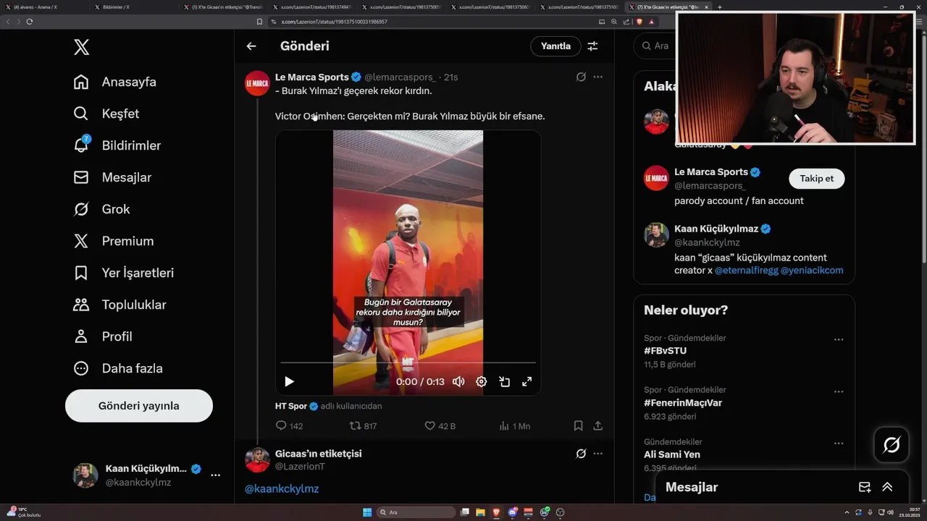Open the @kaankckylmz mention link
The height and width of the screenshot is (521, 927).
click(x=282, y=488)
